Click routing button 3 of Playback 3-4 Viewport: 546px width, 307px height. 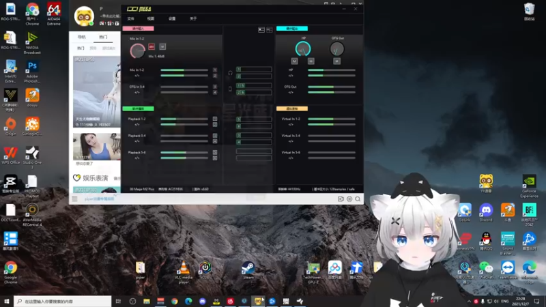(215, 135)
